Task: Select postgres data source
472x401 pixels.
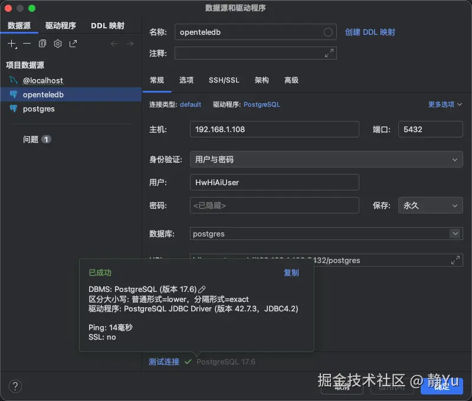Action: coord(71,109)
